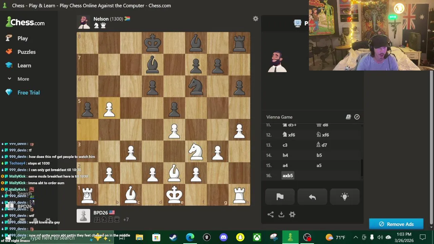Viewport: 434px width, 244px height.
Task: Click the white rook on h1
Action: (x=239, y=195)
